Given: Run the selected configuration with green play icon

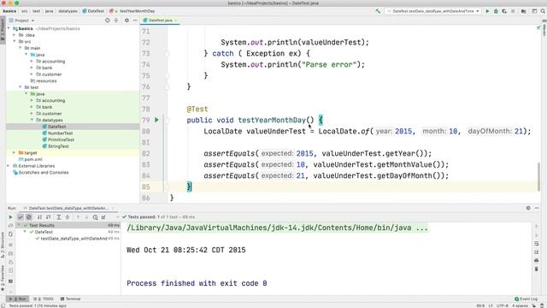Looking at the screenshot, I should click(487, 11).
